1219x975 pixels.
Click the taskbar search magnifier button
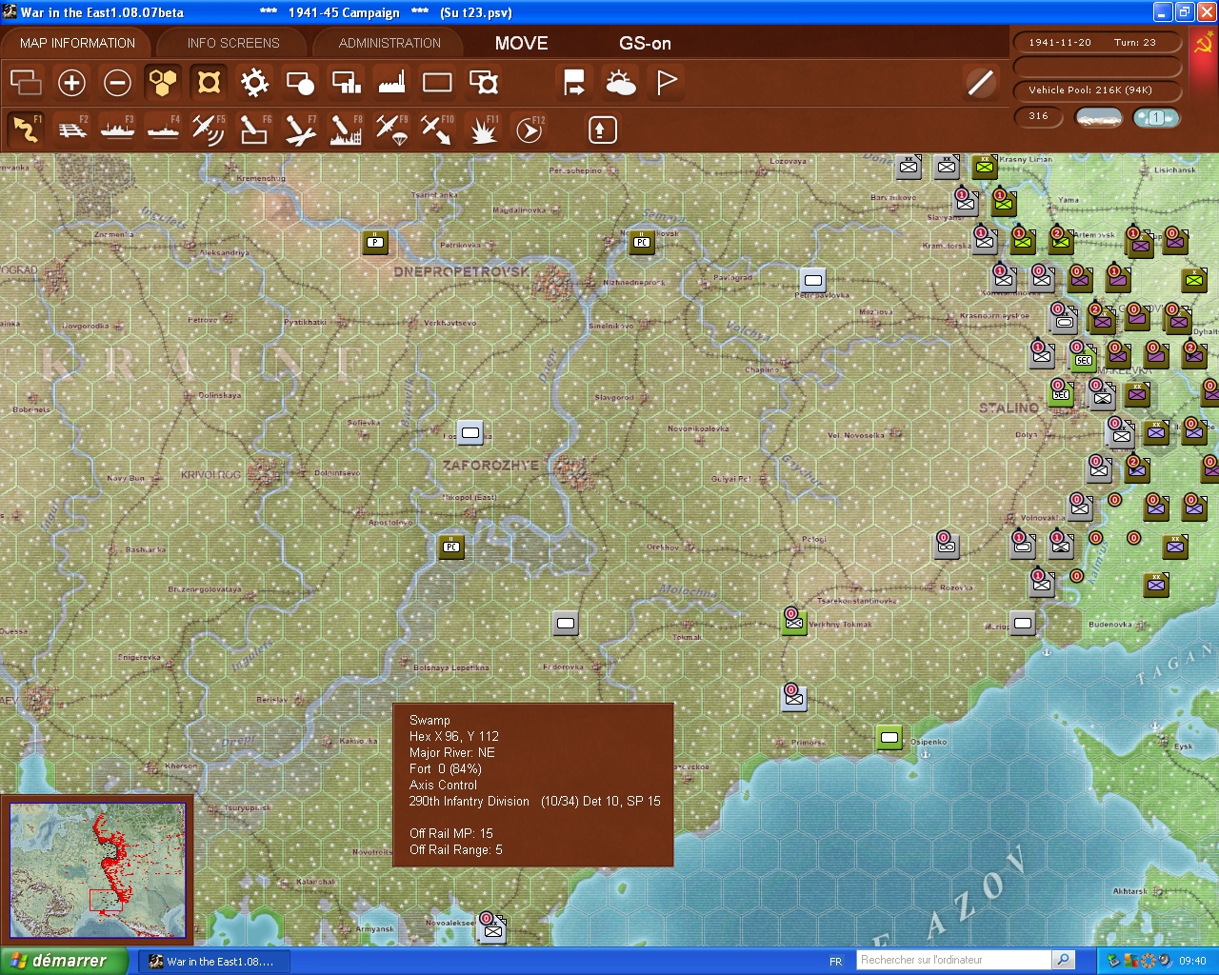pyautogui.click(x=1064, y=960)
